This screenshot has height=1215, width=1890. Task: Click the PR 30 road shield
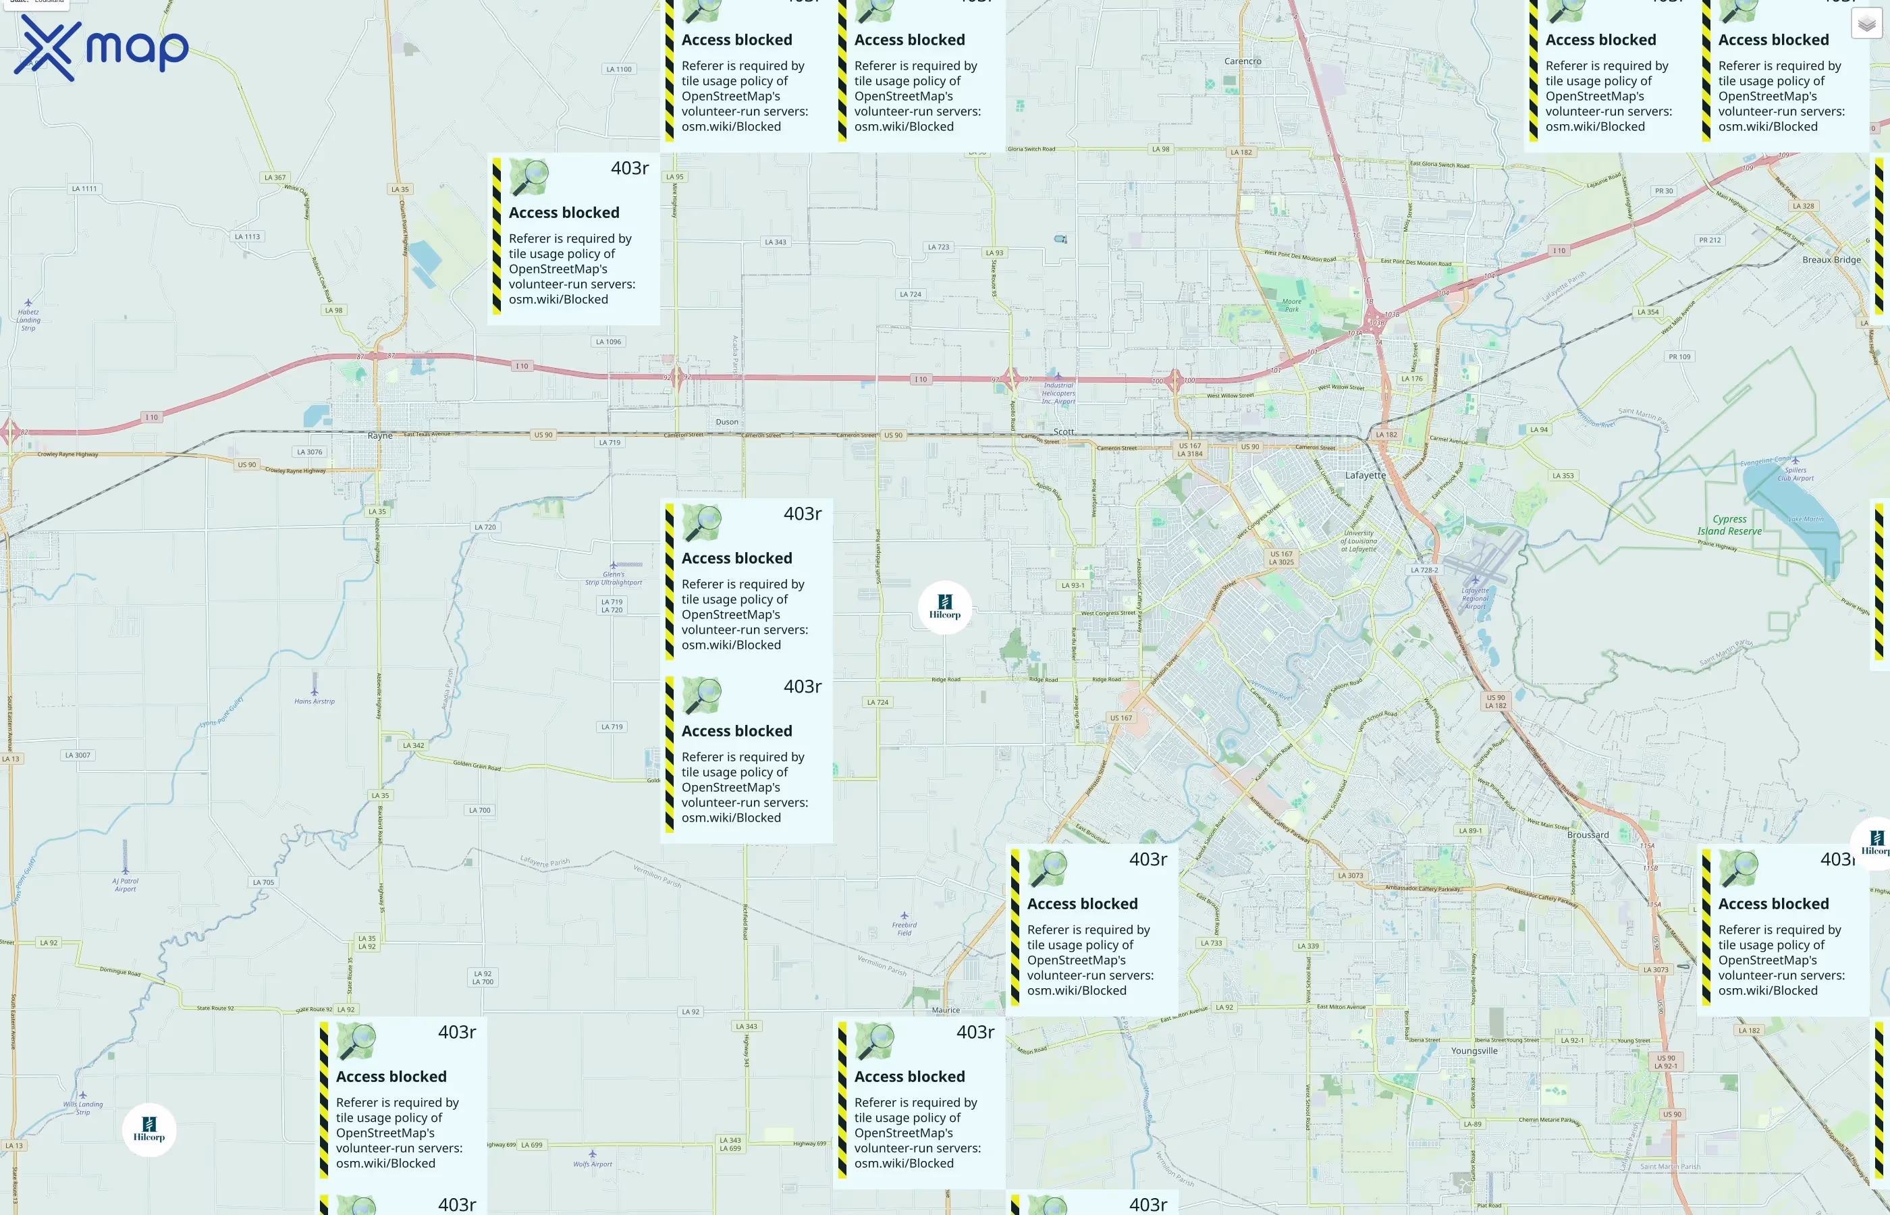[x=1664, y=191]
